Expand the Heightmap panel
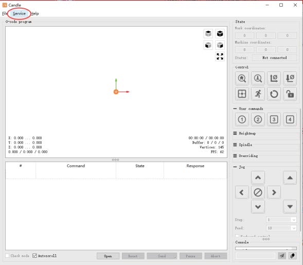The height and width of the screenshot is (265, 303). [235, 133]
